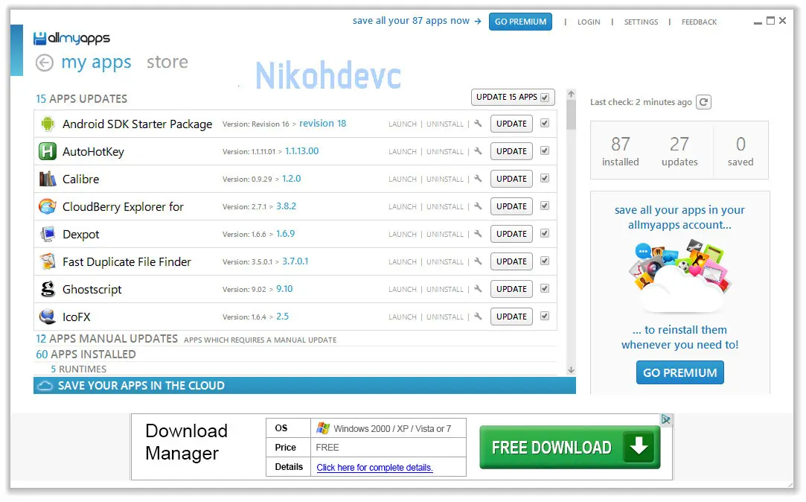Click the Ghostscript app icon
This screenshot has width=806, height=502.
pos(48,289)
